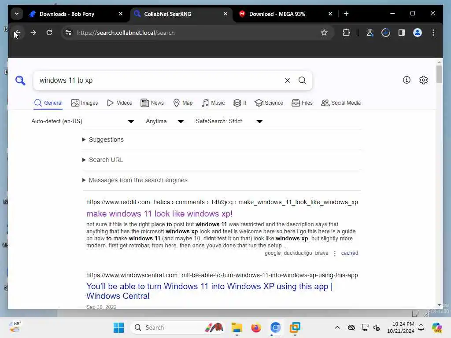This screenshot has height=338, width=451.
Task: Click the page vertical scrollbar thumb
Action: pos(439,74)
